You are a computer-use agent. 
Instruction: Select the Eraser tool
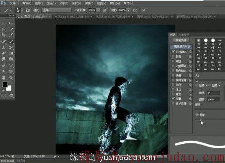coord(4,53)
